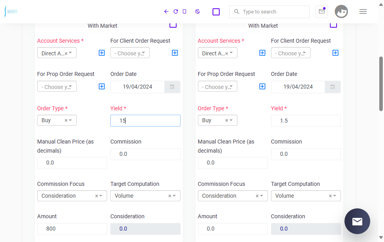Open the mail notifications icon in header
Image resolution: width=384 pixels, height=242 pixels.
tap(322, 11)
